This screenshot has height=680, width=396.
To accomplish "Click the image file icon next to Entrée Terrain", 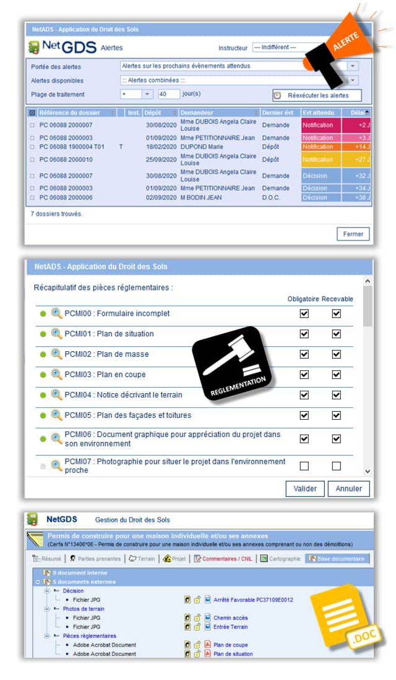I will pos(207,627).
